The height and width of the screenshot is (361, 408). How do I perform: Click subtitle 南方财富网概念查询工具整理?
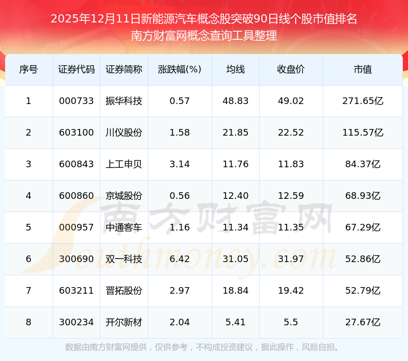[x=203, y=36]
